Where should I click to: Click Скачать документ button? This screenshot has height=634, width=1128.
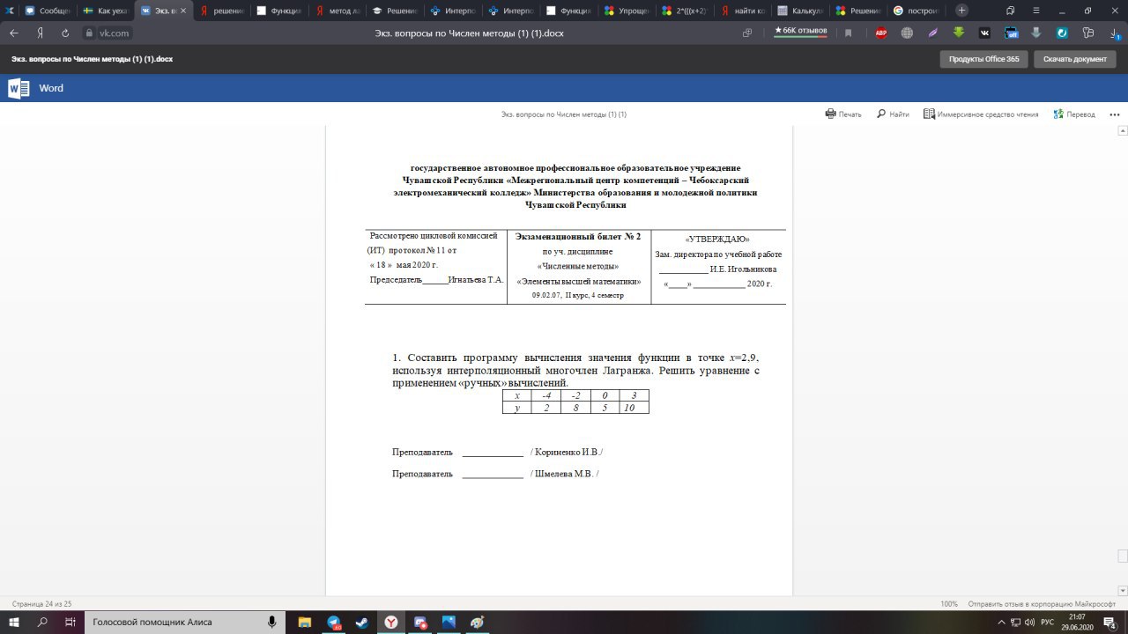tap(1074, 59)
